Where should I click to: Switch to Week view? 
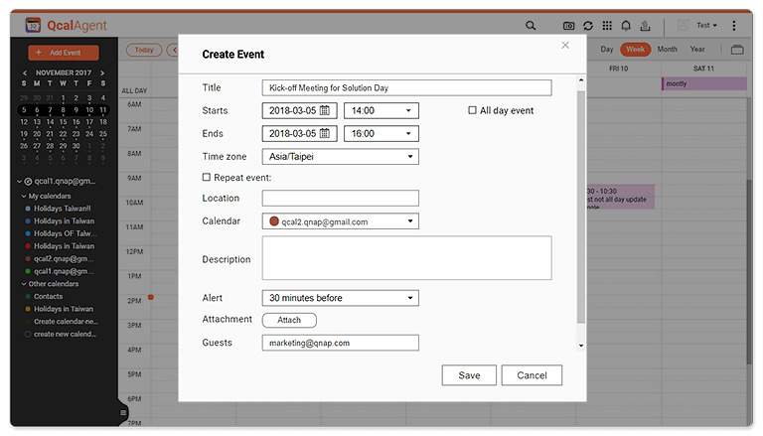click(635, 49)
